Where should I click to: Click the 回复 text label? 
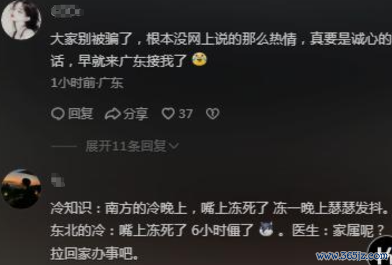[81, 114]
